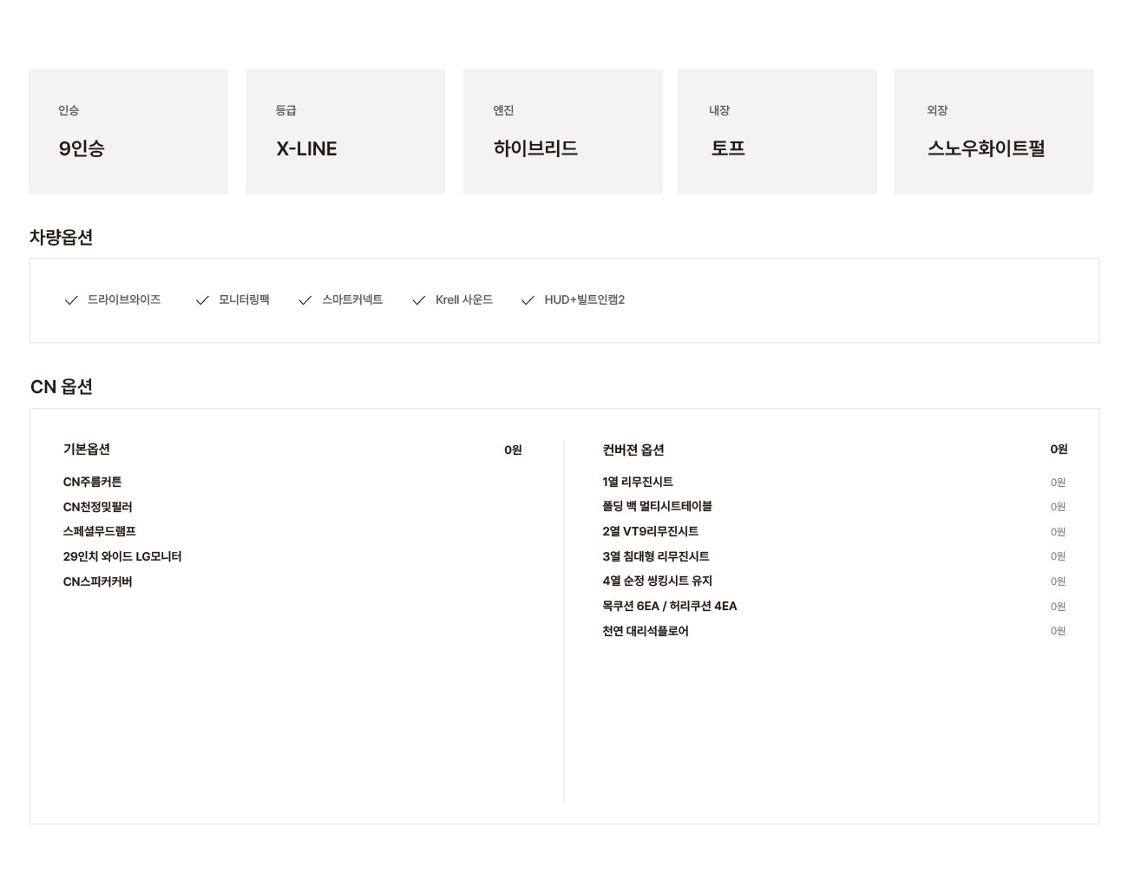Click the checkmark icon beside HUD+빌트인캠2
Image resolution: width=1128 pixels, height=893 pixels.
click(x=528, y=300)
